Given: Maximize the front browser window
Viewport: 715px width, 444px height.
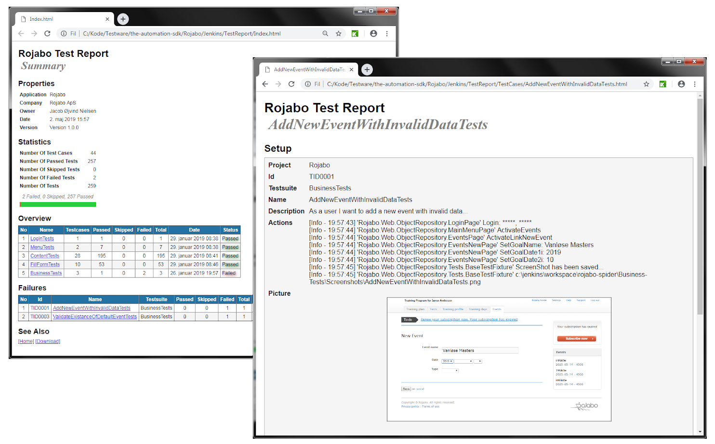Looking at the screenshot, I should click(x=679, y=62).
